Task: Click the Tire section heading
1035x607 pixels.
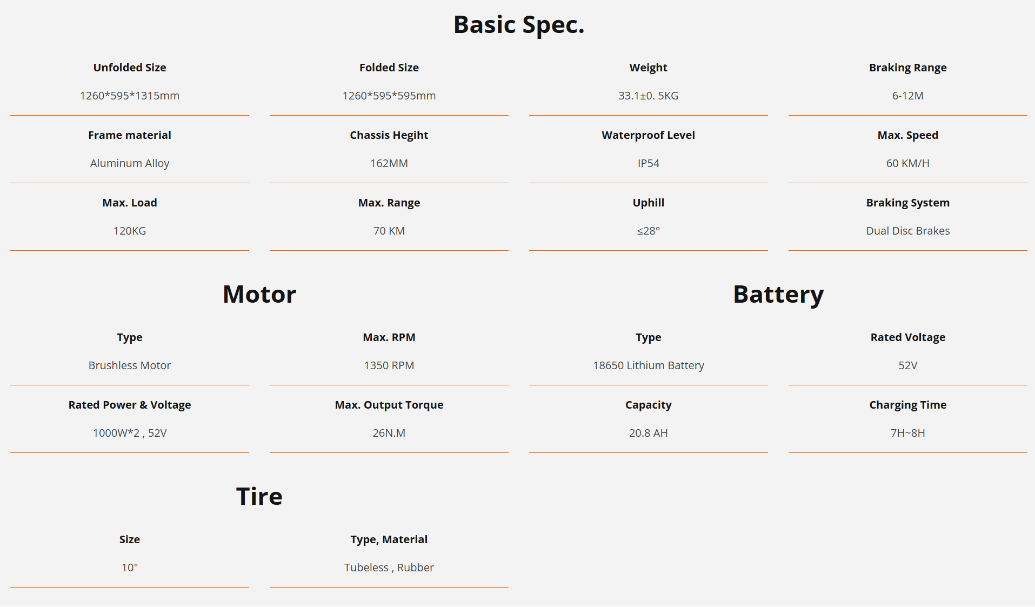Action: (259, 496)
